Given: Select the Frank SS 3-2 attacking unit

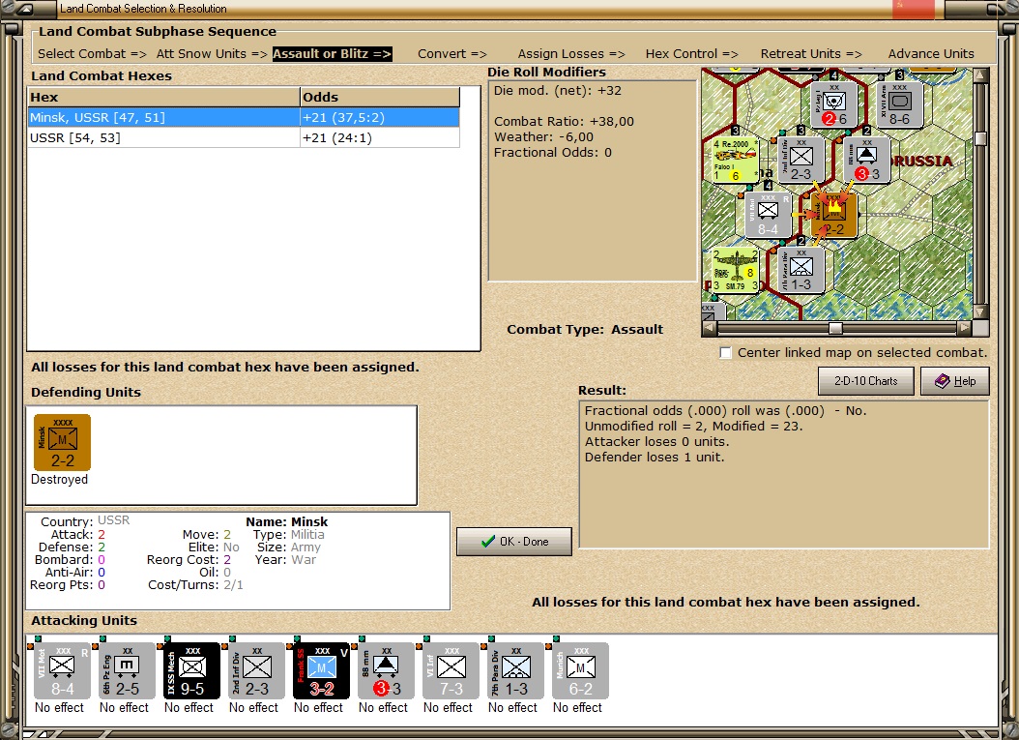Looking at the screenshot, I should point(322,671).
